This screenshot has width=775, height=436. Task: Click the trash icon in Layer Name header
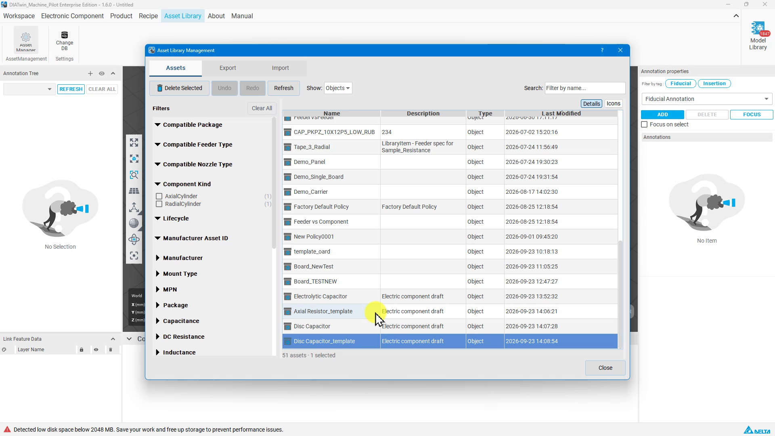(111, 350)
